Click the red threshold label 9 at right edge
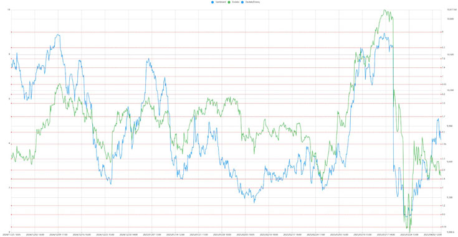This screenshot has height=237, width=458. coord(442,32)
